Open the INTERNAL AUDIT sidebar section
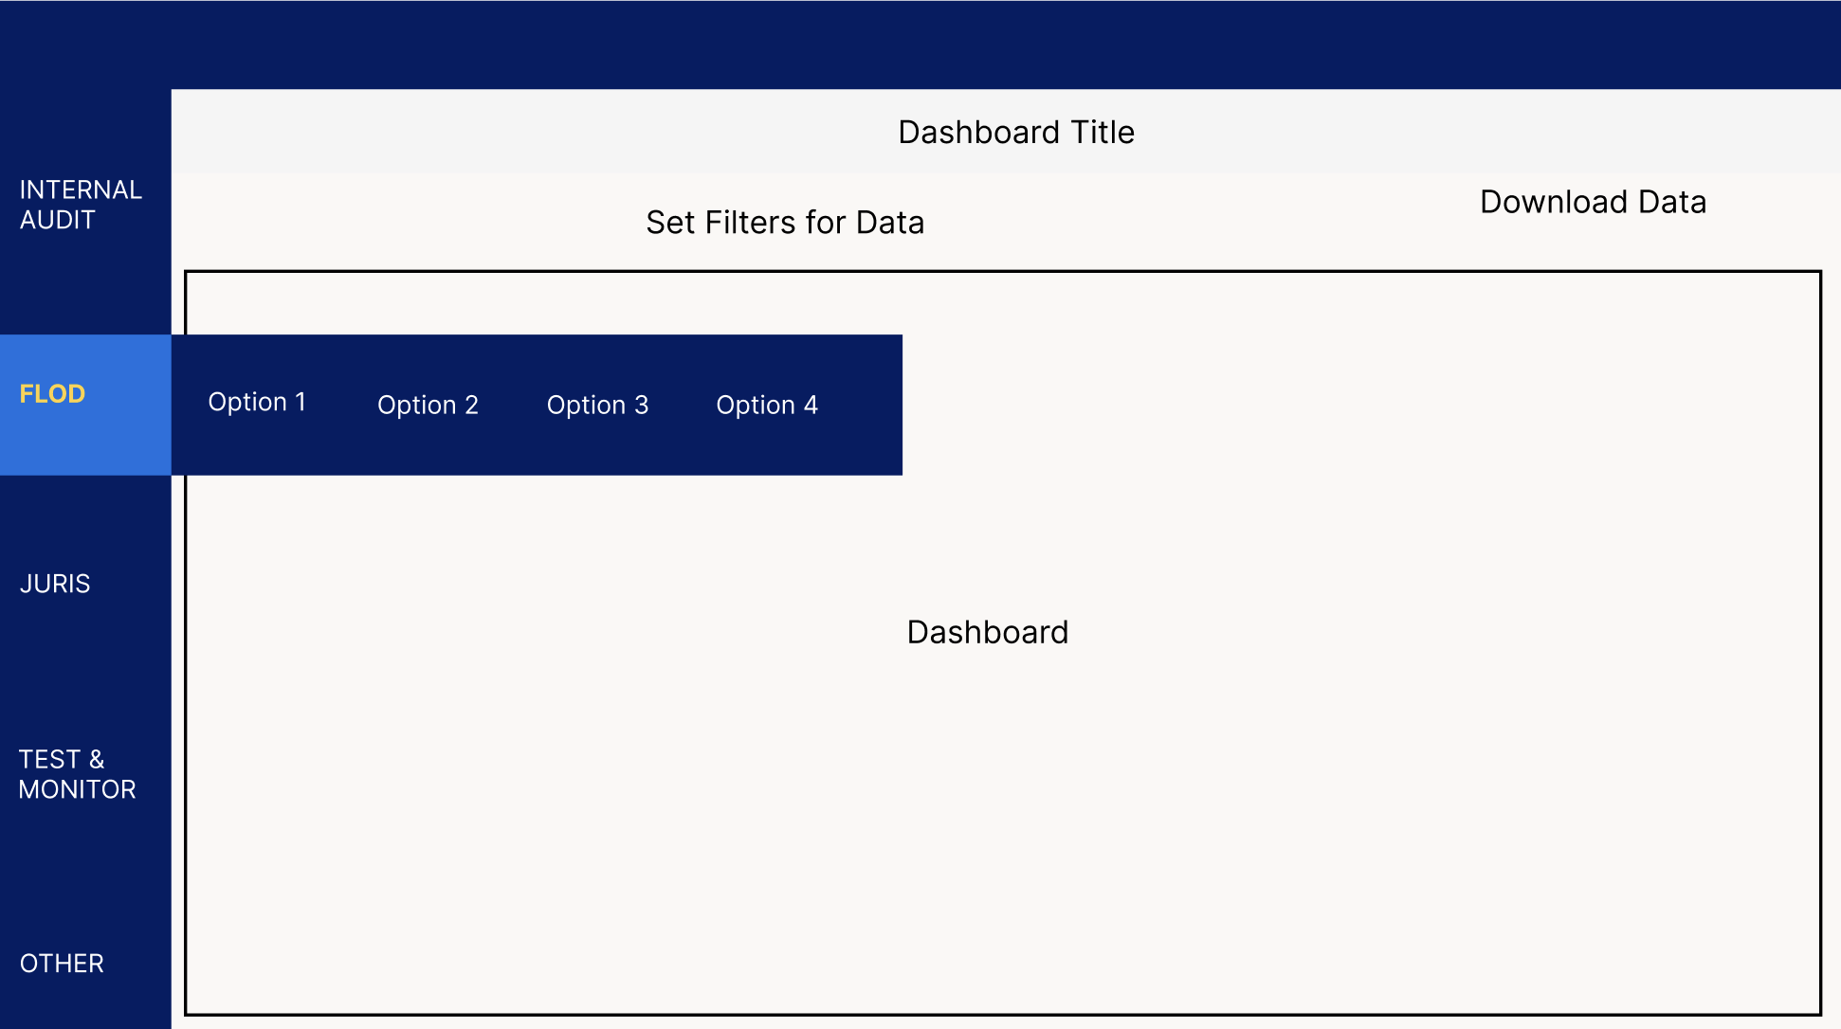The image size is (1841, 1029). [81, 205]
